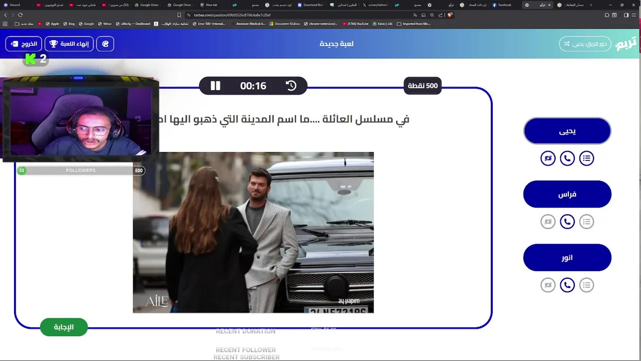641x361 pixels.
Task: Select team يحيى as answerer
Action: 567,131
